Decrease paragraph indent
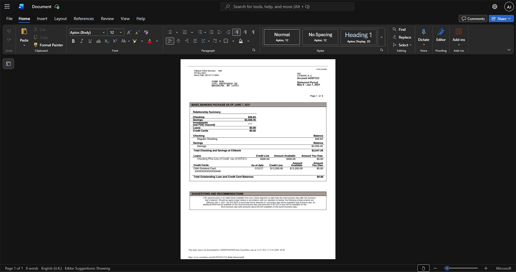Image resolution: width=516 pixels, height=272 pixels. (220, 32)
